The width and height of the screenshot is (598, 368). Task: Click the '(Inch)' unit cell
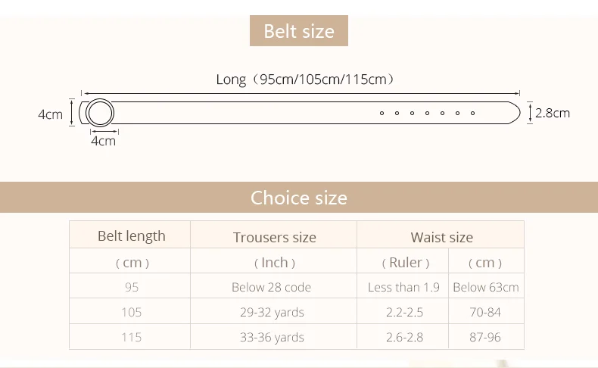(x=274, y=262)
